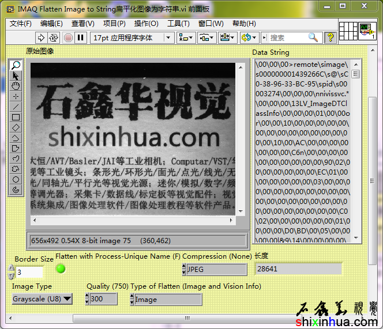
Task: Click the 长度 indicator showing 28641
Action: tap(298, 269)
